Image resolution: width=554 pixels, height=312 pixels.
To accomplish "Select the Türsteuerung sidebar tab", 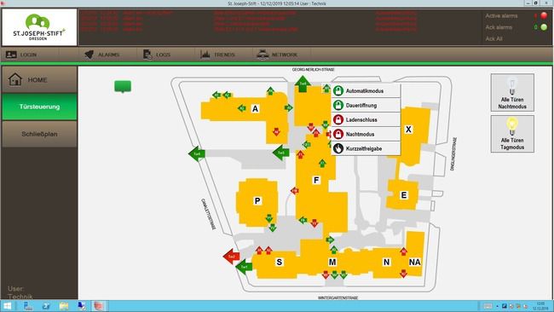I will 39,107.
